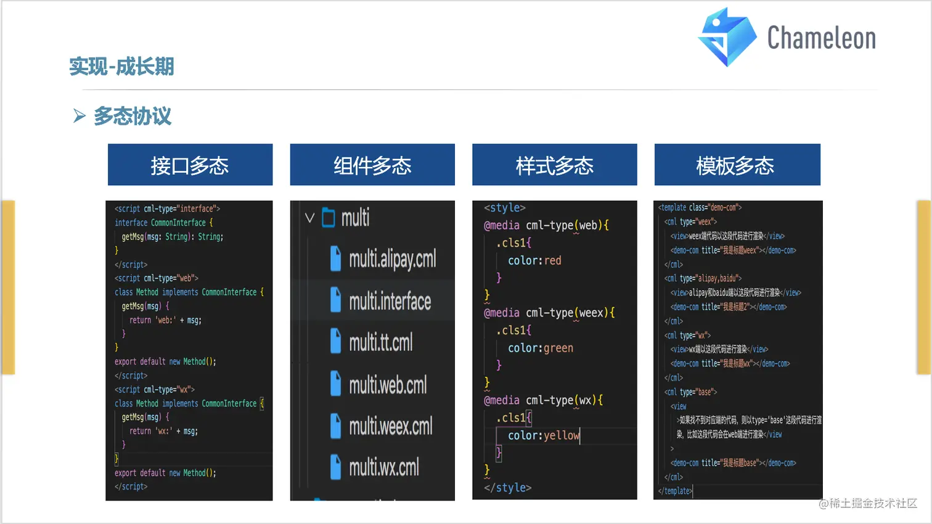
Task: Open multi.web.cml file
Action: (x=388, y=385)
